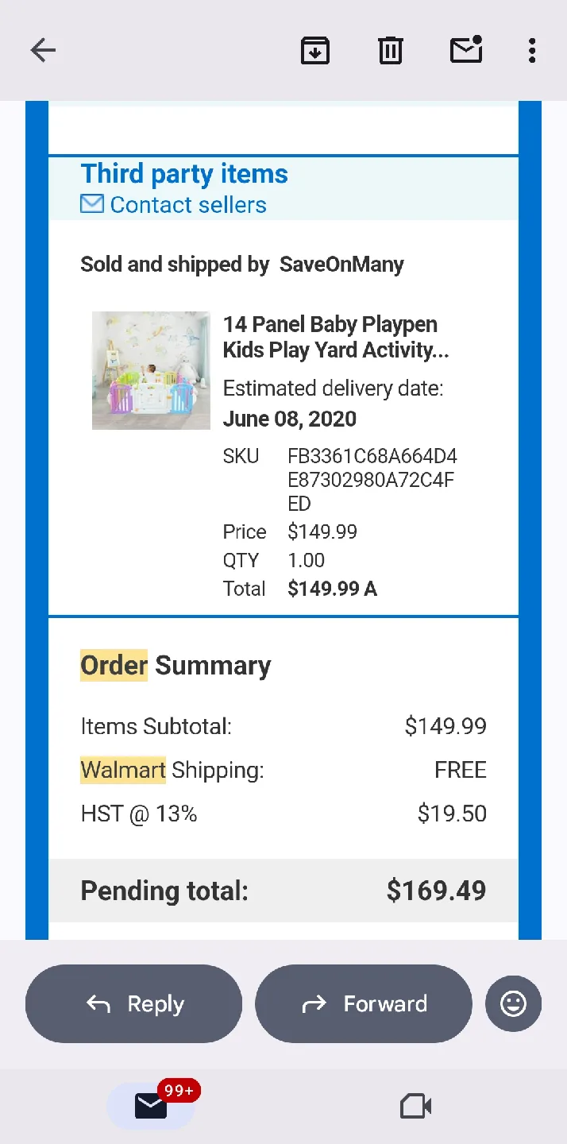567x1144 pixels.
Task: Delete this email
Action: (x=390, y=50)
